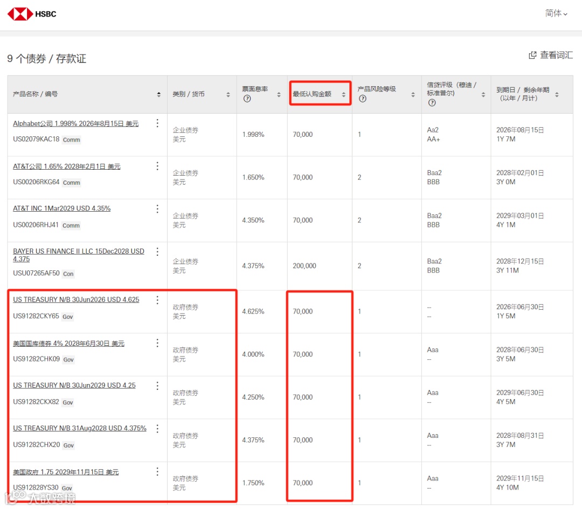
Task: Click the 200,000 minimum amount cell
Action: (x=304, y=266)
